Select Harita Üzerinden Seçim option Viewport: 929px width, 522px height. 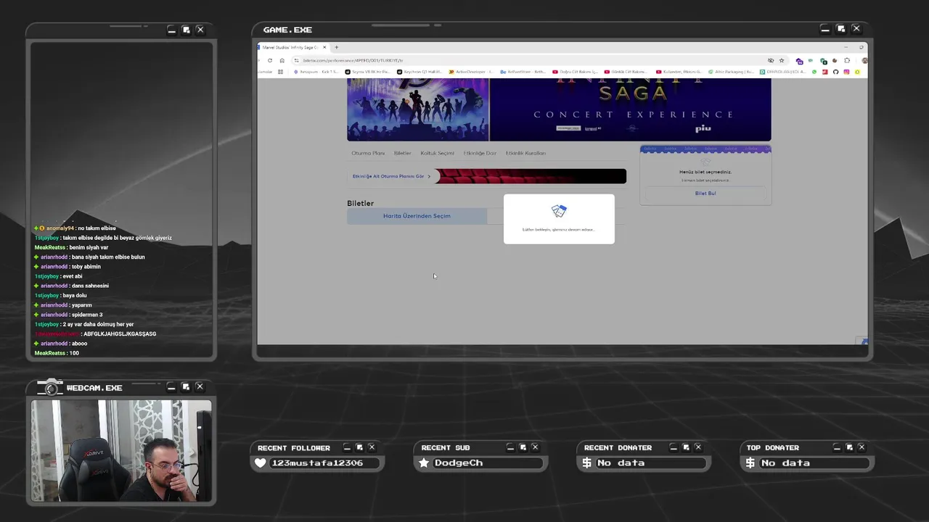tap(417, 216)
